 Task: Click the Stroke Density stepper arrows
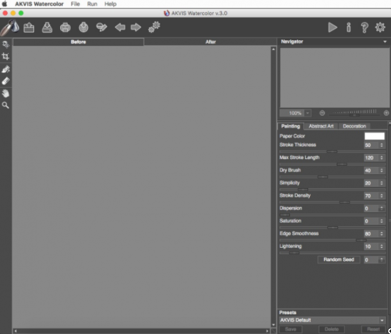(x=381, y=196)
